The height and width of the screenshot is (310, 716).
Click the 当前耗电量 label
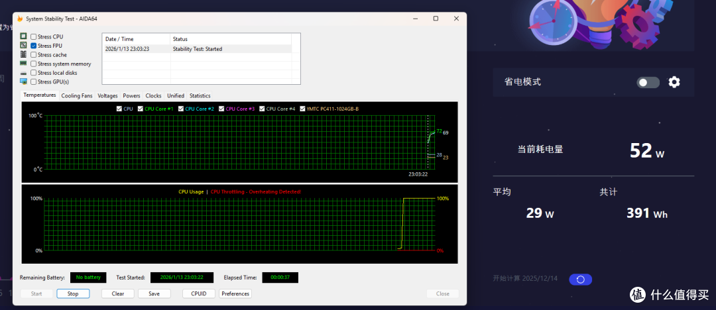click(x=540, y=149)
